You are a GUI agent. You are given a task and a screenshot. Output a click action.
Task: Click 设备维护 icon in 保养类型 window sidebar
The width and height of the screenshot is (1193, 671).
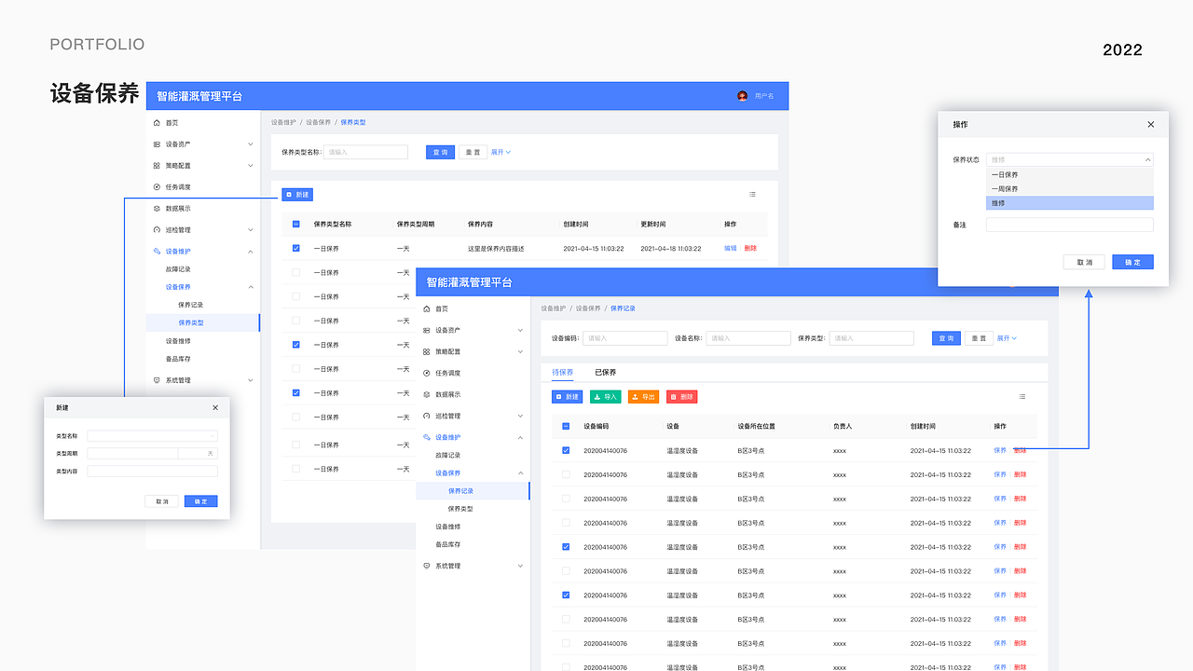pyautogui.click(x=157, y=252)
